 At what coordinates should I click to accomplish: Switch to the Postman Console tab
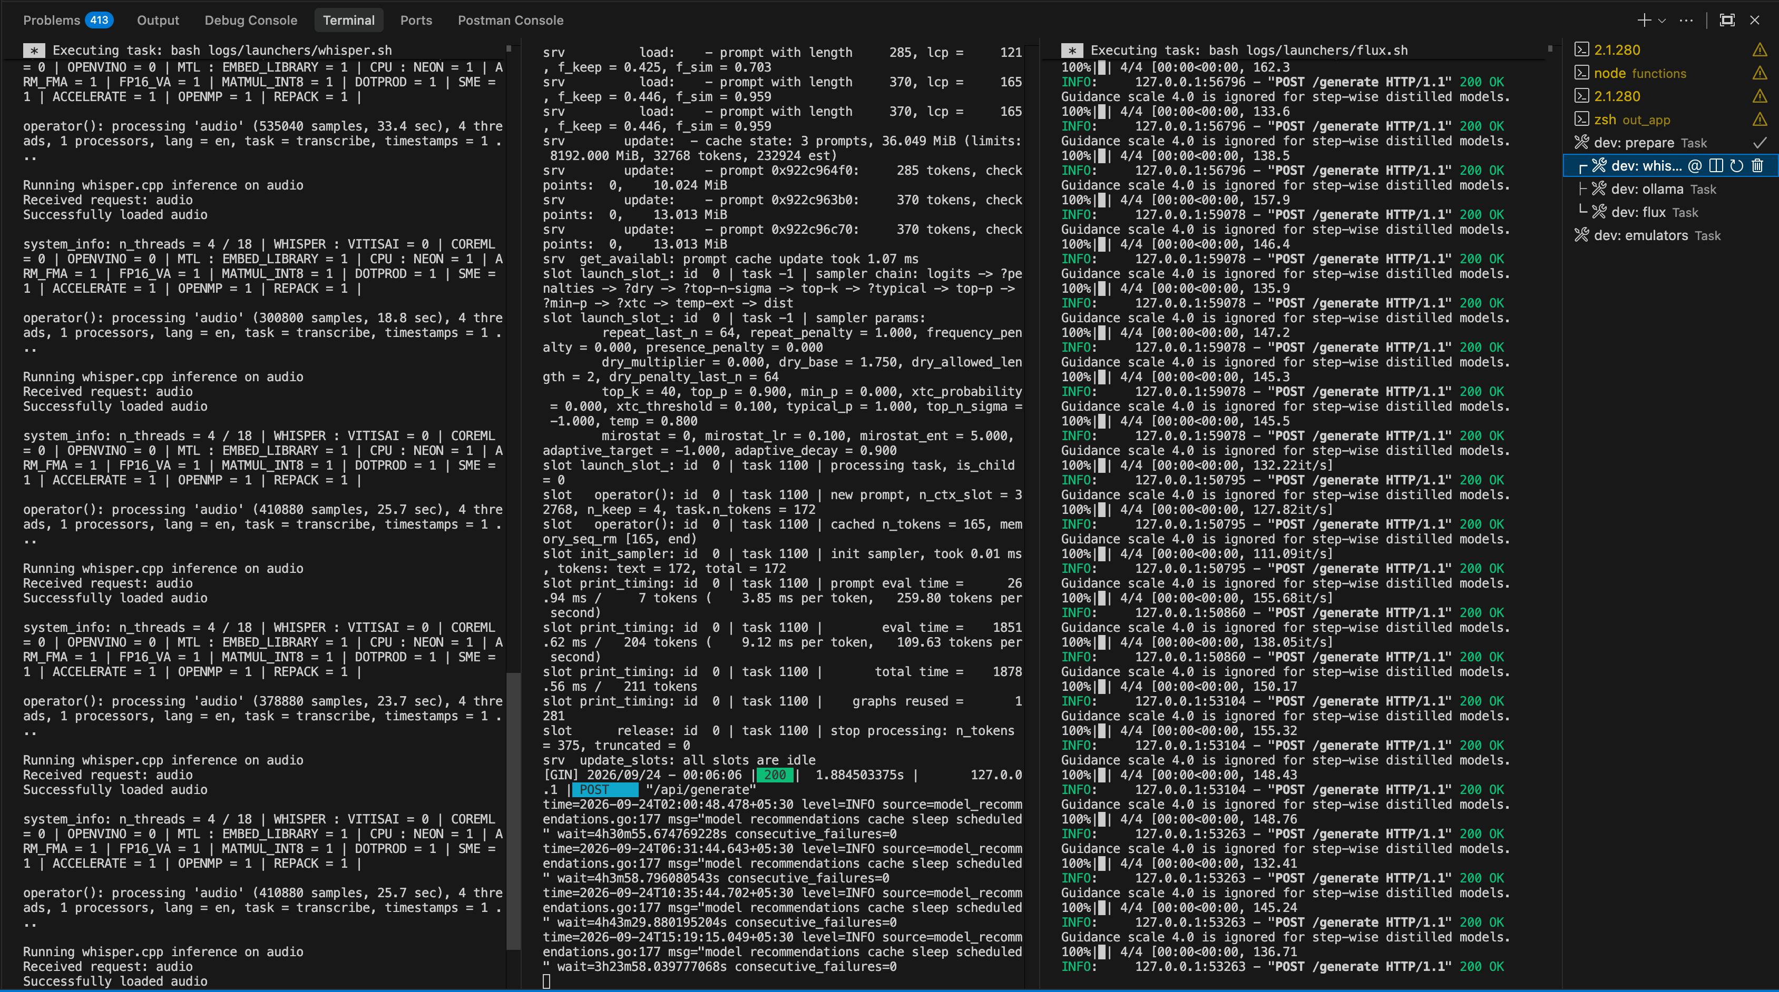511,21
